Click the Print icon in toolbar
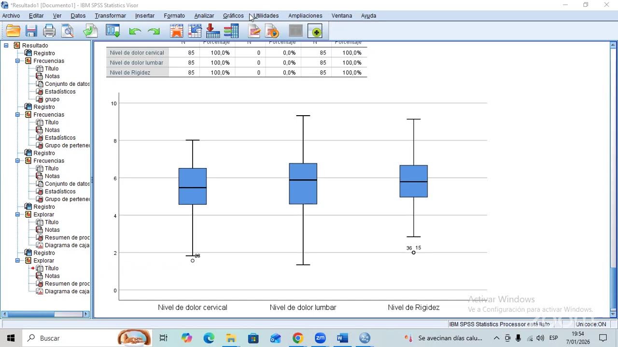 50,31
